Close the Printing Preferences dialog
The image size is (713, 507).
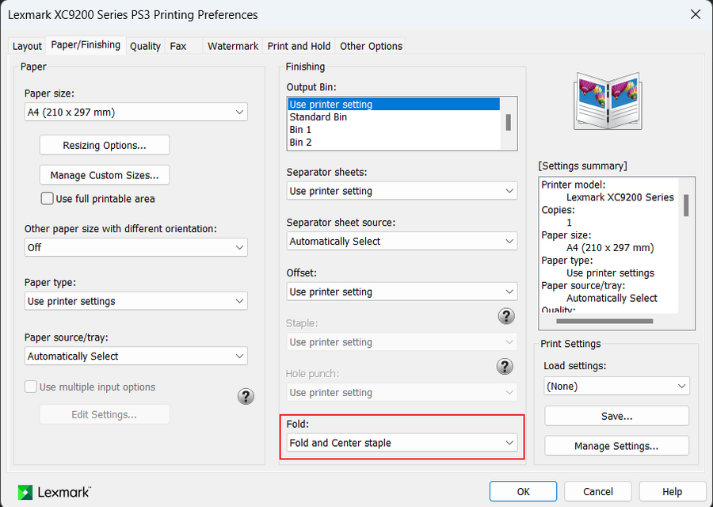click(x=695, y=14)
